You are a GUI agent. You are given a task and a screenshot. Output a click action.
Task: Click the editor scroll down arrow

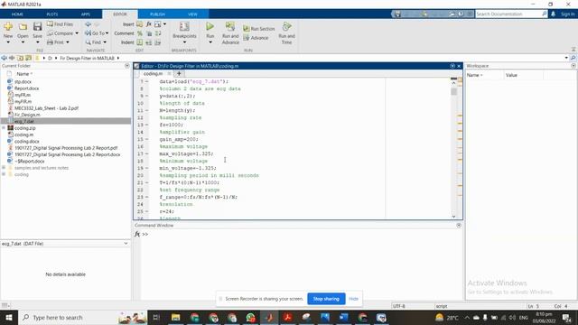click(453, 217)
